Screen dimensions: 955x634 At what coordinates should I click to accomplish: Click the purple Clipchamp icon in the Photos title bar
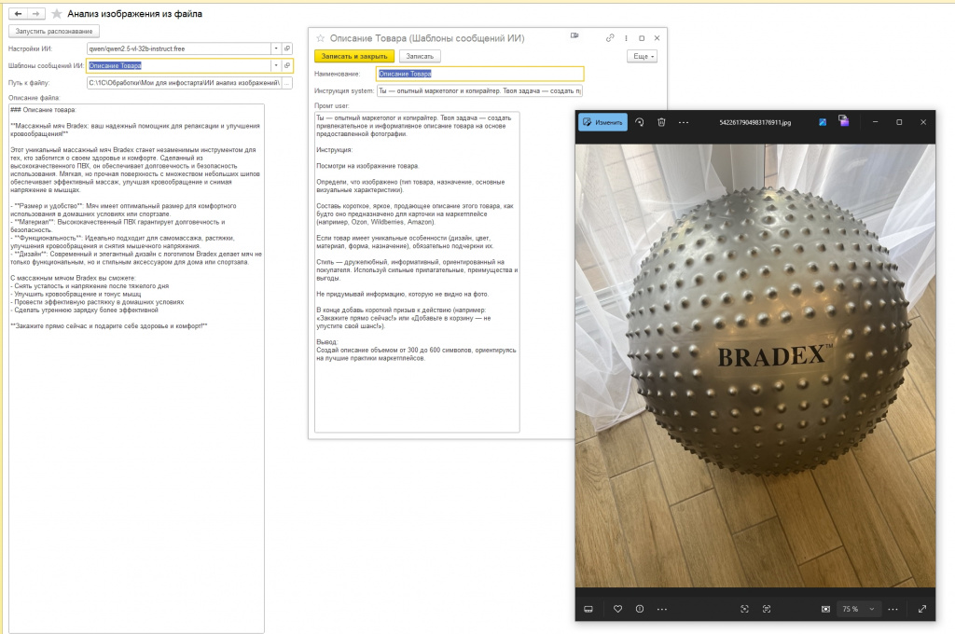[843, 120]
